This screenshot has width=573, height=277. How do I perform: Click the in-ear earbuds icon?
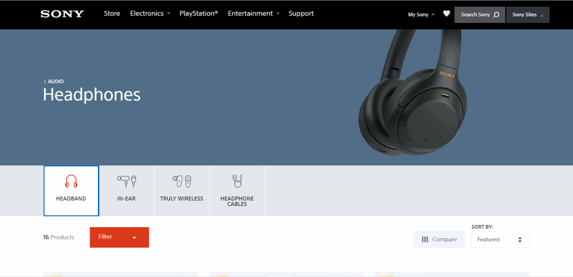pos(127,181)
